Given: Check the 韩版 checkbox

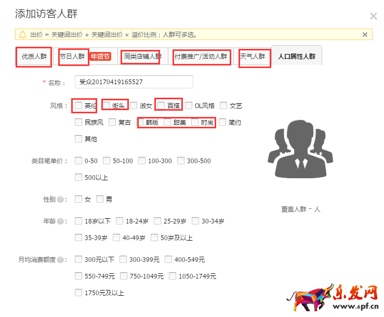Looking at the screenshot, I should click(140, 122).
